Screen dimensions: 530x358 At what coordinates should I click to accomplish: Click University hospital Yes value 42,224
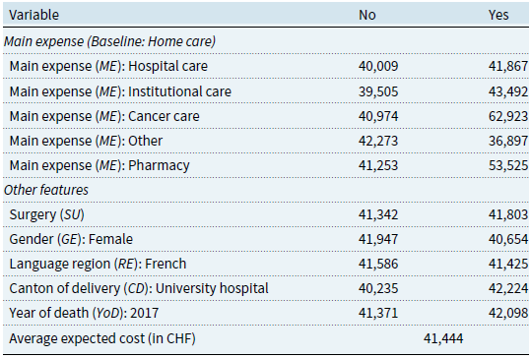(x=508, y=288)
